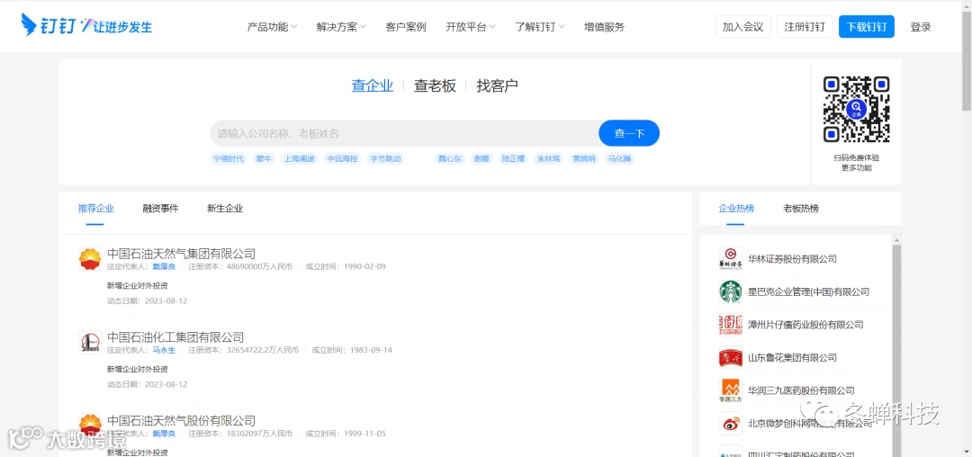Image resolution: width=972 pixels, height=457 pixels.
Task: Select the 融资事件 tab
Action: tap(160, 208)
